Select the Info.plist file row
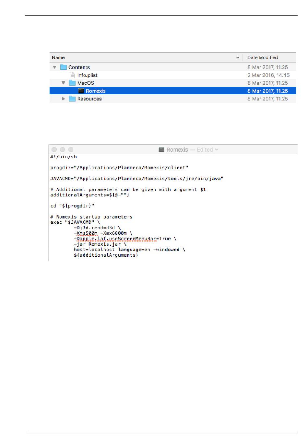 pos(173,75)
